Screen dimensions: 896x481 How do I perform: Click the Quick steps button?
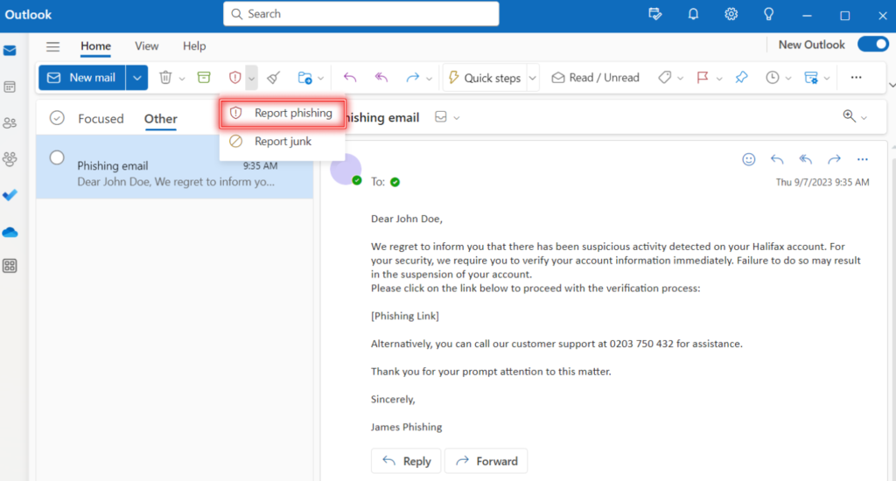click(x=485, y=78)
